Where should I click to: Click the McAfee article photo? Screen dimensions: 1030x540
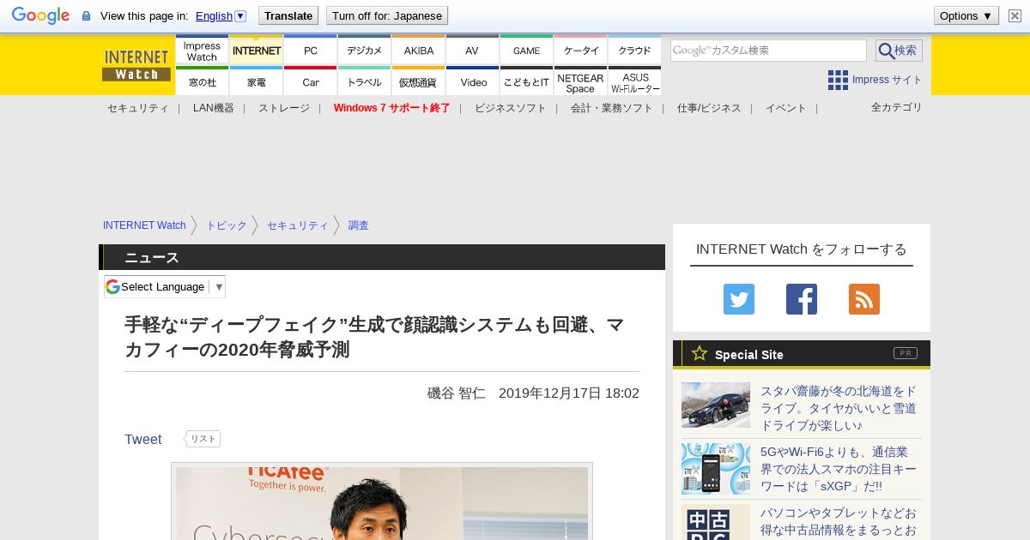point(382,502)
